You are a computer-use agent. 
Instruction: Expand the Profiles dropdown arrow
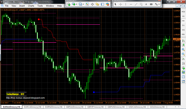[76, 4]
